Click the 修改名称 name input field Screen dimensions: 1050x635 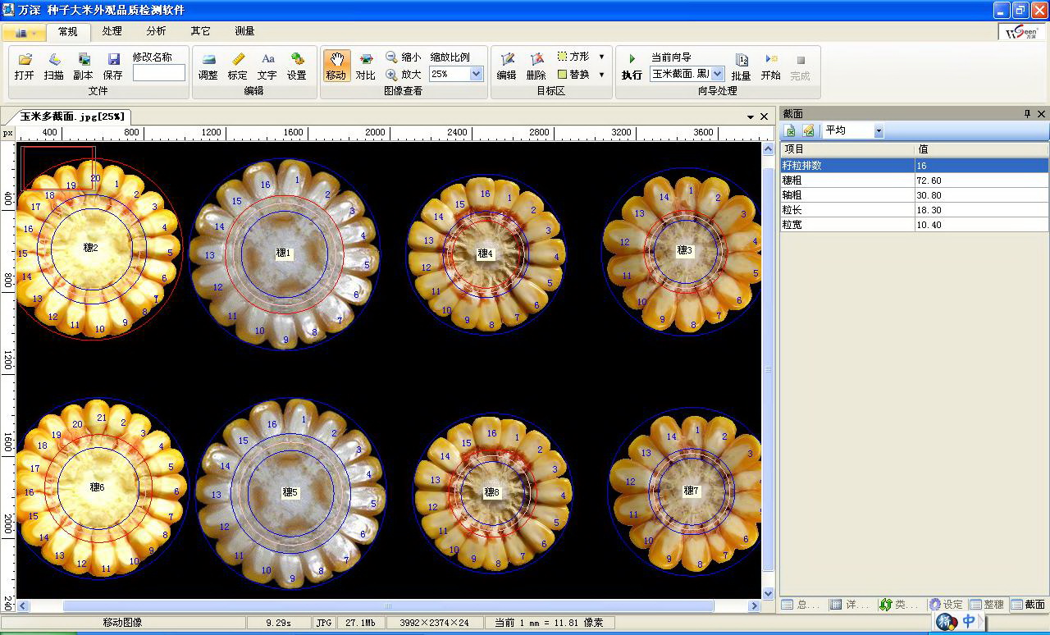159,73
